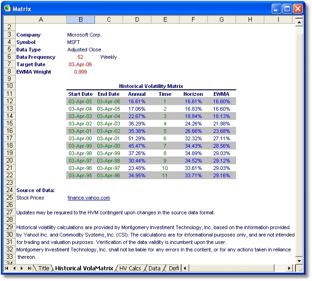Click the Stock Prices cell
Image resolution: width=312 pixels, height=281 pixels.
click(30, 198)
